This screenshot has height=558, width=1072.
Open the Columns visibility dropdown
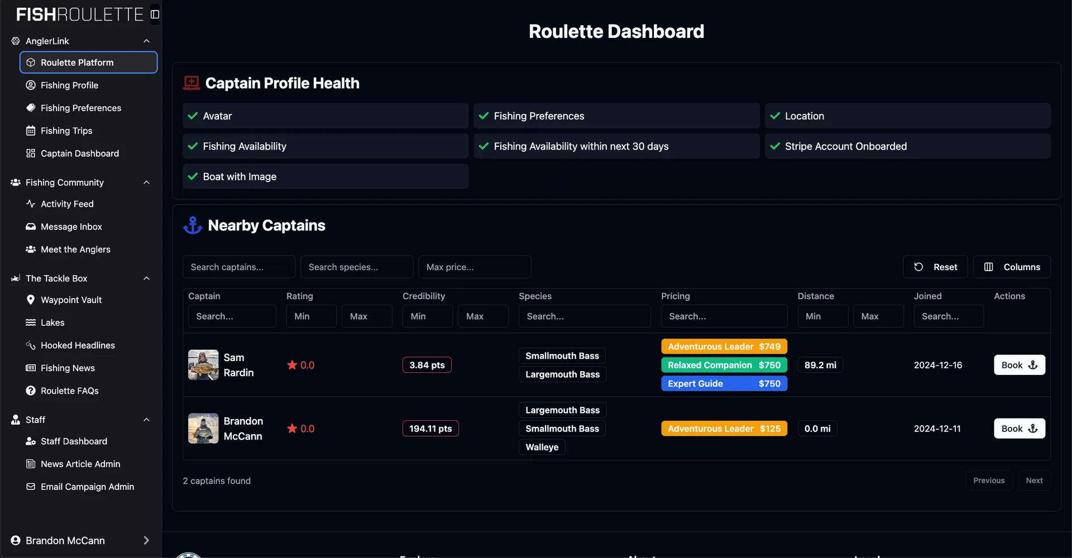point(1011,267)
